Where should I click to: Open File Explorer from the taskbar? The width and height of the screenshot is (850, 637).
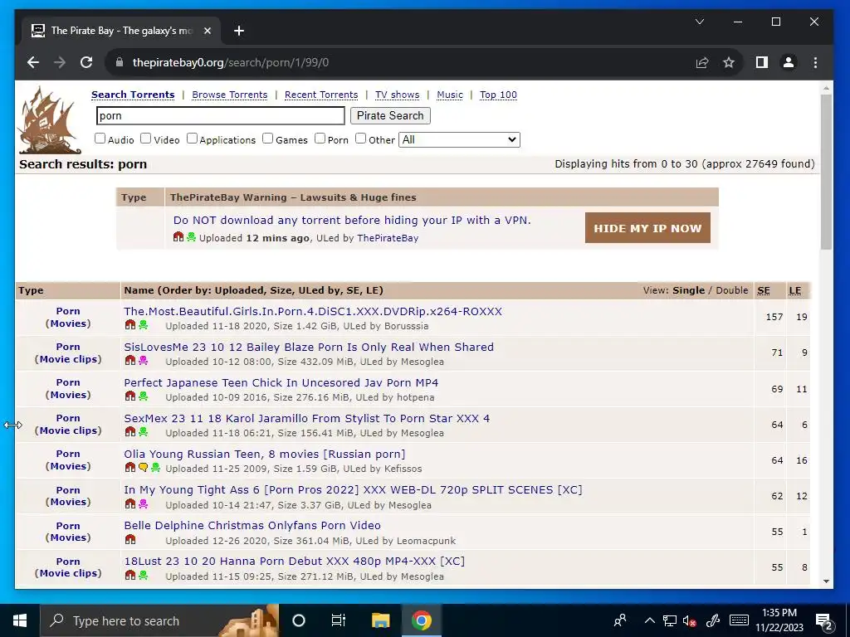click(380, 620)
